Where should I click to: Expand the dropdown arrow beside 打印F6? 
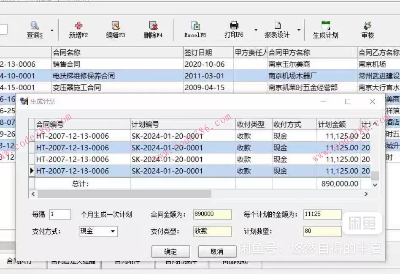pyautogui.click(x=255, y=30)
